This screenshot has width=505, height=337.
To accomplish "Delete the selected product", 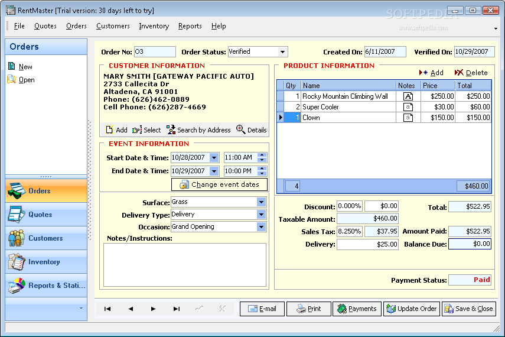I will [x=471, y=73].
